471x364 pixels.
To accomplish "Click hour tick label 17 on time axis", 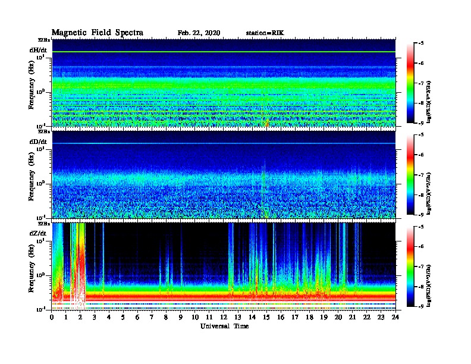I will (296, 318).
